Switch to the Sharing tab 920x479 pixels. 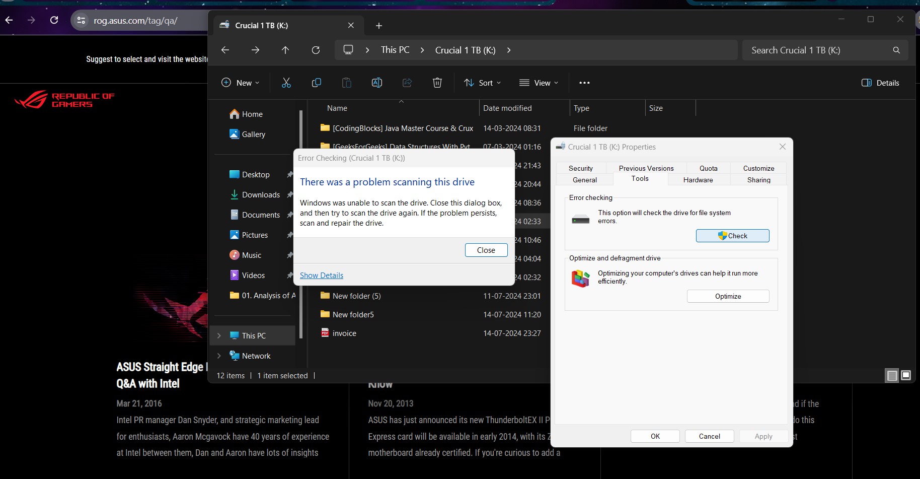758,180
